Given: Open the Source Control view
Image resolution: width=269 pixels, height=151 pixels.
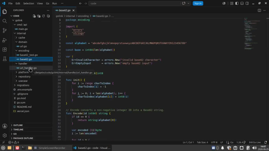Looking at the screenshot, I should click(5, 31).
